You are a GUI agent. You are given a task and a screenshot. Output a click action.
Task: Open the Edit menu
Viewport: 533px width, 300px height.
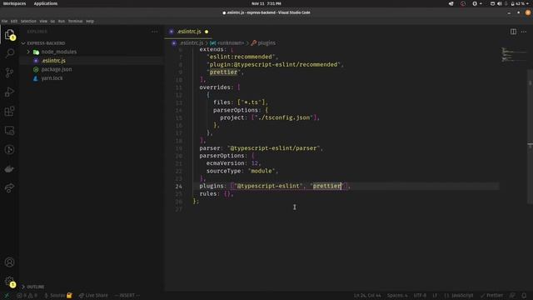(x=14, y=21)
